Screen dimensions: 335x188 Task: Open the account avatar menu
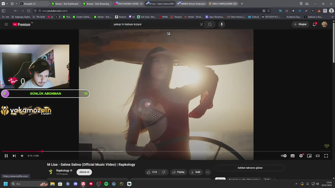coord(324,24)
